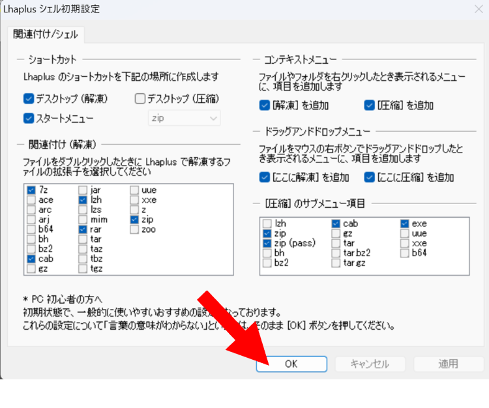Uncheck [ここに圧縮] を追加 checkbox
This screenshot has width=489, height=408.
369,177
